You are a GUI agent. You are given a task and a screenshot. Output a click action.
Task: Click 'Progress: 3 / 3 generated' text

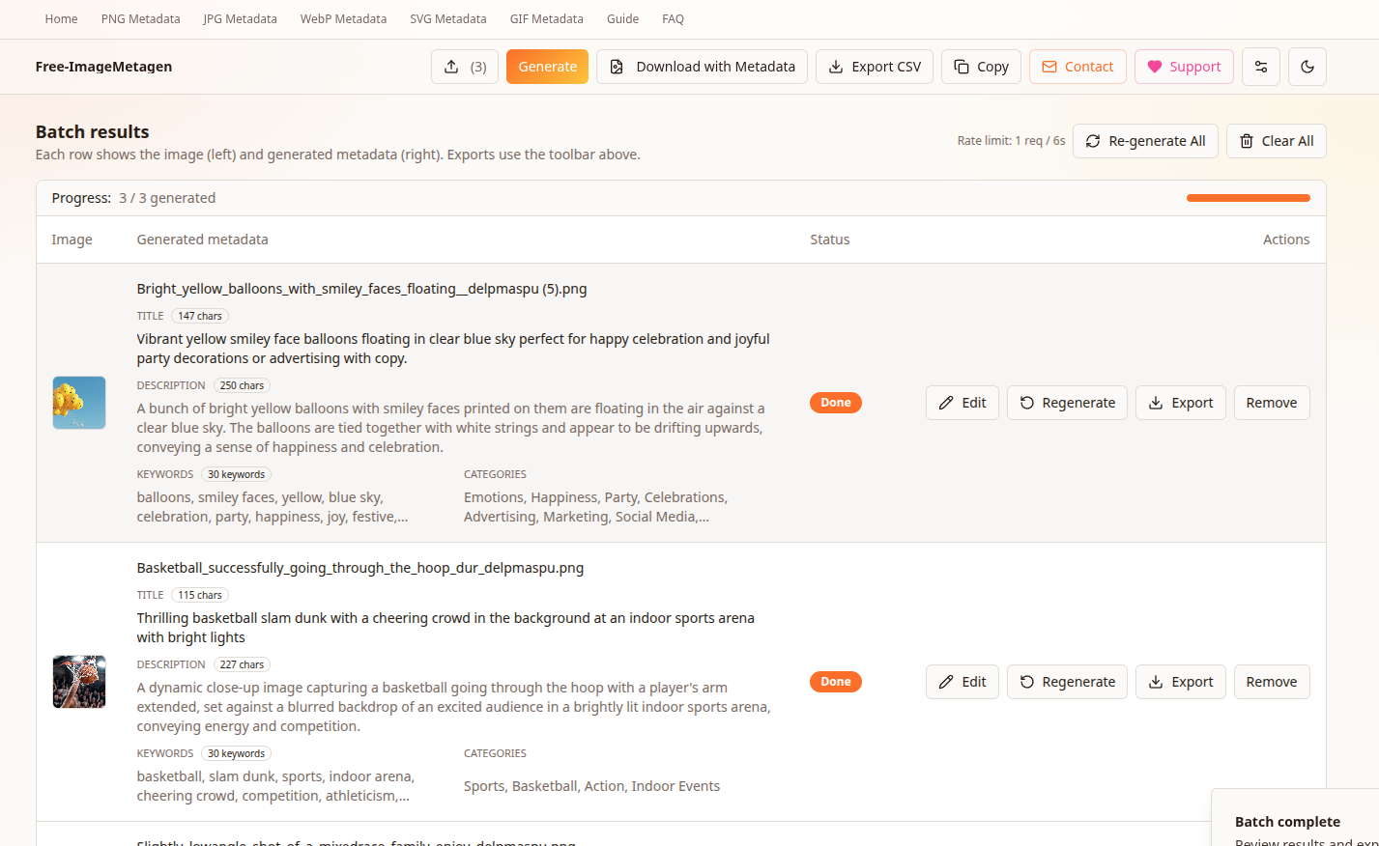[133, 198]
